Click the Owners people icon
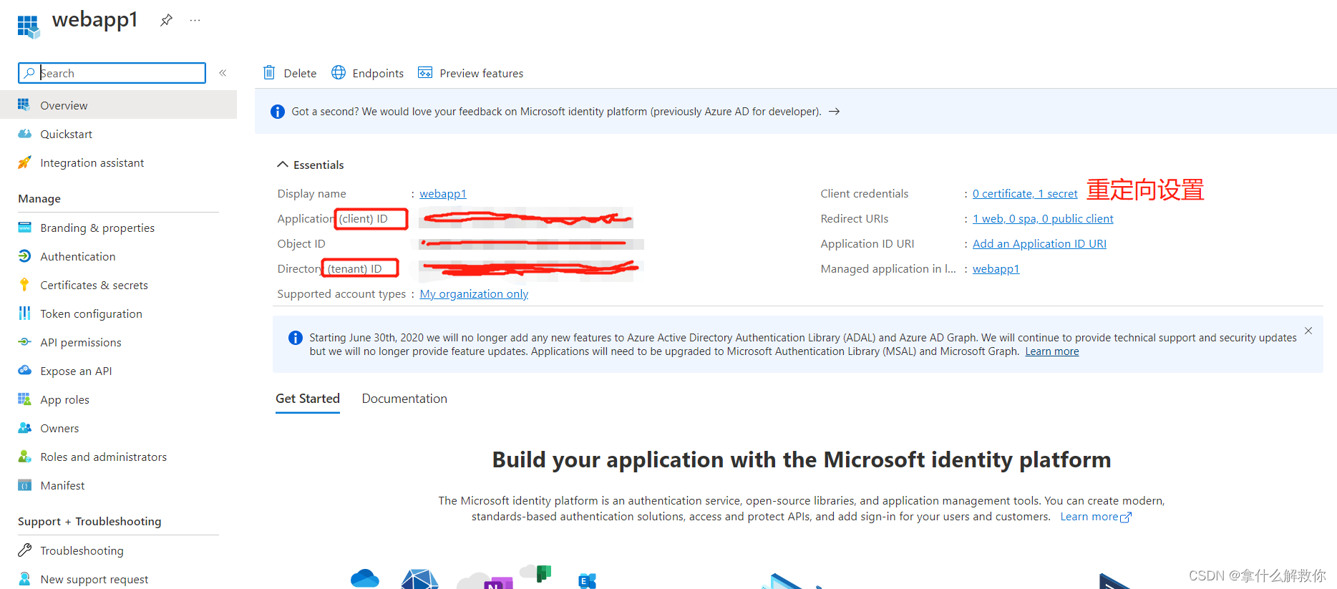 24,428
